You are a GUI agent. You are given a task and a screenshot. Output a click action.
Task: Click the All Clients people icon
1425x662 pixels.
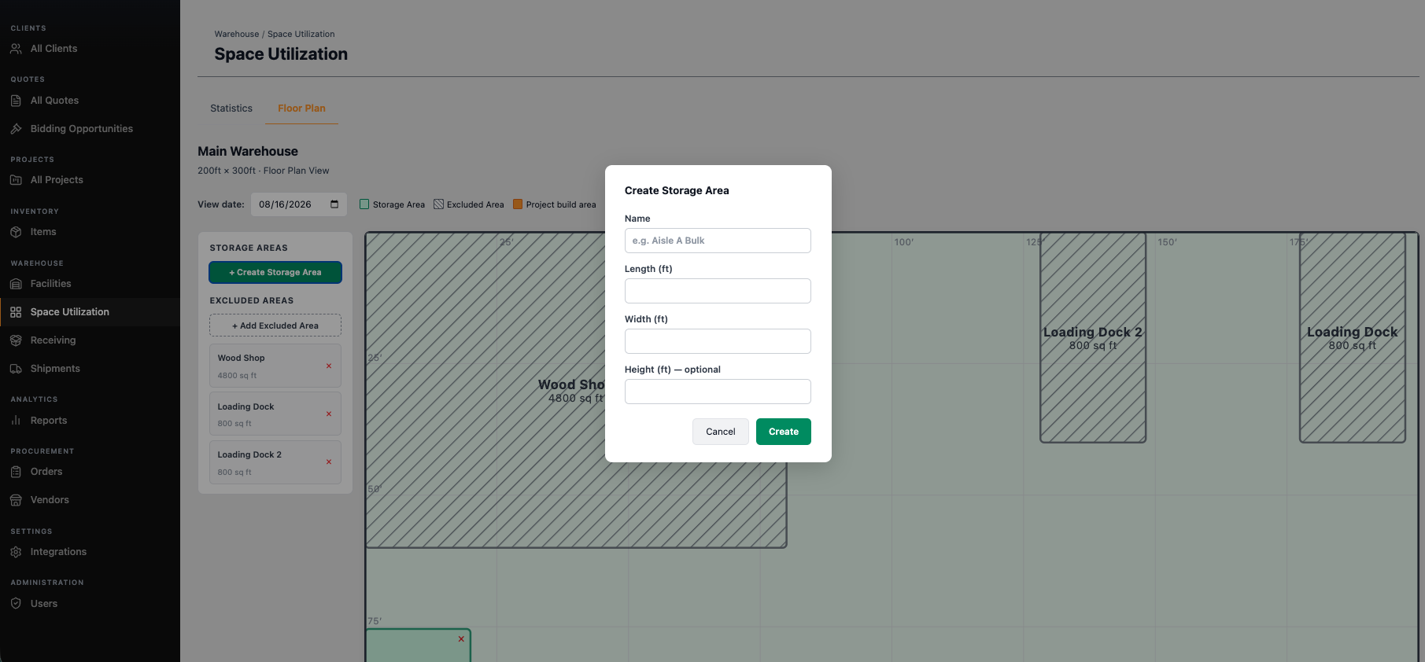click(x=16, y=49)
